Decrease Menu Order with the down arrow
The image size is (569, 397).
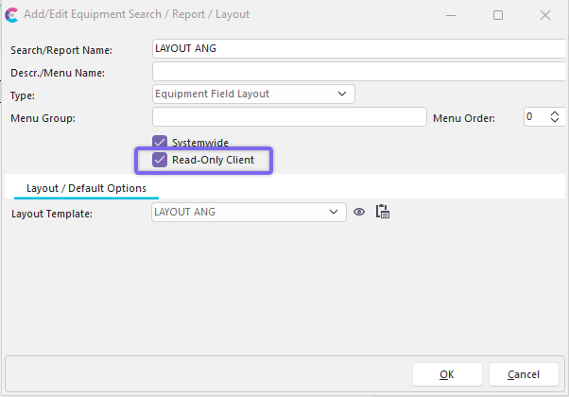553,121
